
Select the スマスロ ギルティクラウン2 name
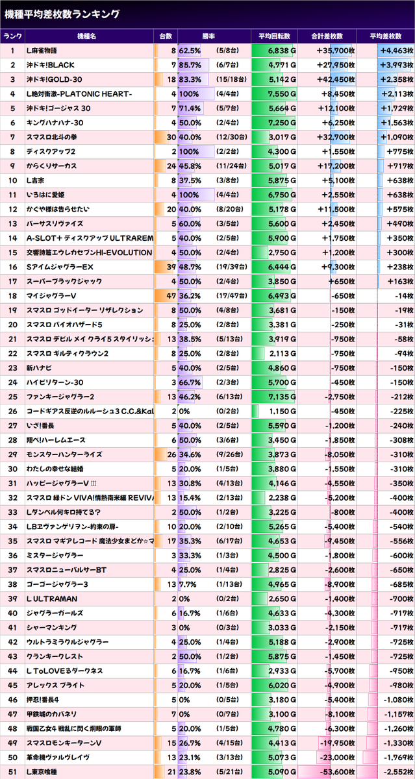coord(67,353)
